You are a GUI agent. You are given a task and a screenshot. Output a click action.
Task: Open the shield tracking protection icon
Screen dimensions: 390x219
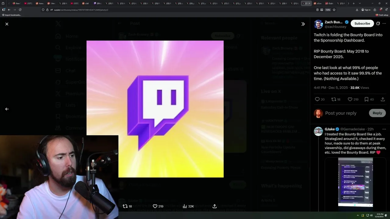pos(43,10)
